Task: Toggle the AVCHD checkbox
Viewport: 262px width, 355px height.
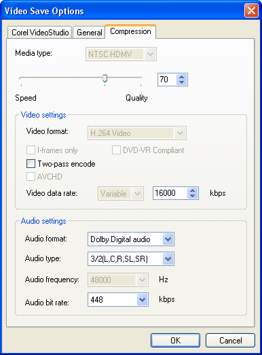Action: tap(31, 176)
